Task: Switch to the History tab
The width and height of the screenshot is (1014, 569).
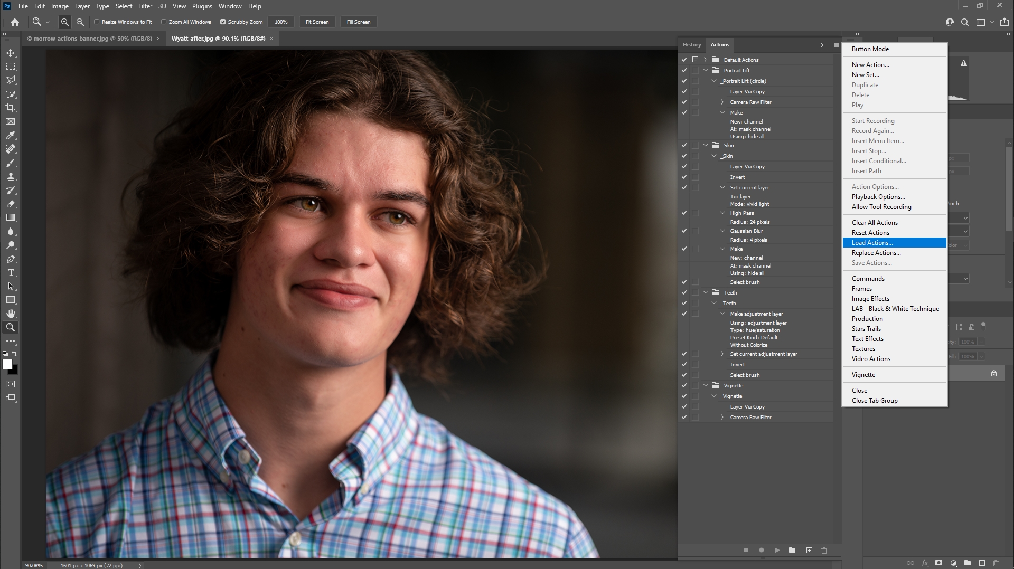Action: click(691, 45)
